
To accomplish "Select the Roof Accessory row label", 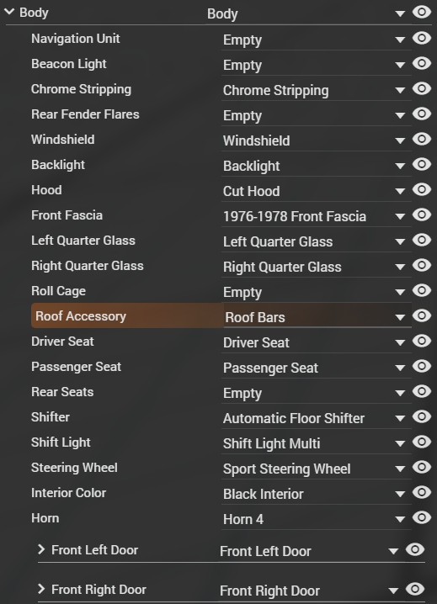I will [x=81, y=315].
